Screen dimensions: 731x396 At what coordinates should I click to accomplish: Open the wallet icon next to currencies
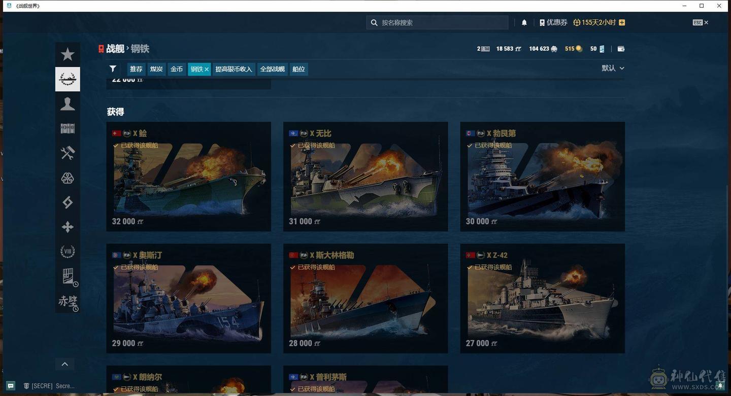[621, 49]
